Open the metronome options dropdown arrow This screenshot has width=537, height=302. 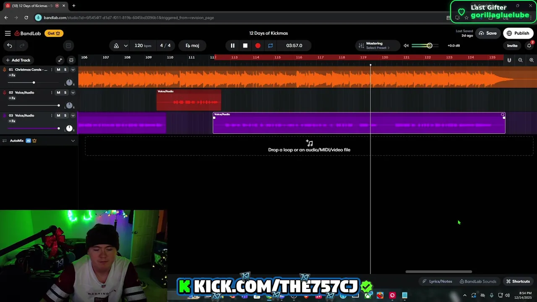coord(125,45)
